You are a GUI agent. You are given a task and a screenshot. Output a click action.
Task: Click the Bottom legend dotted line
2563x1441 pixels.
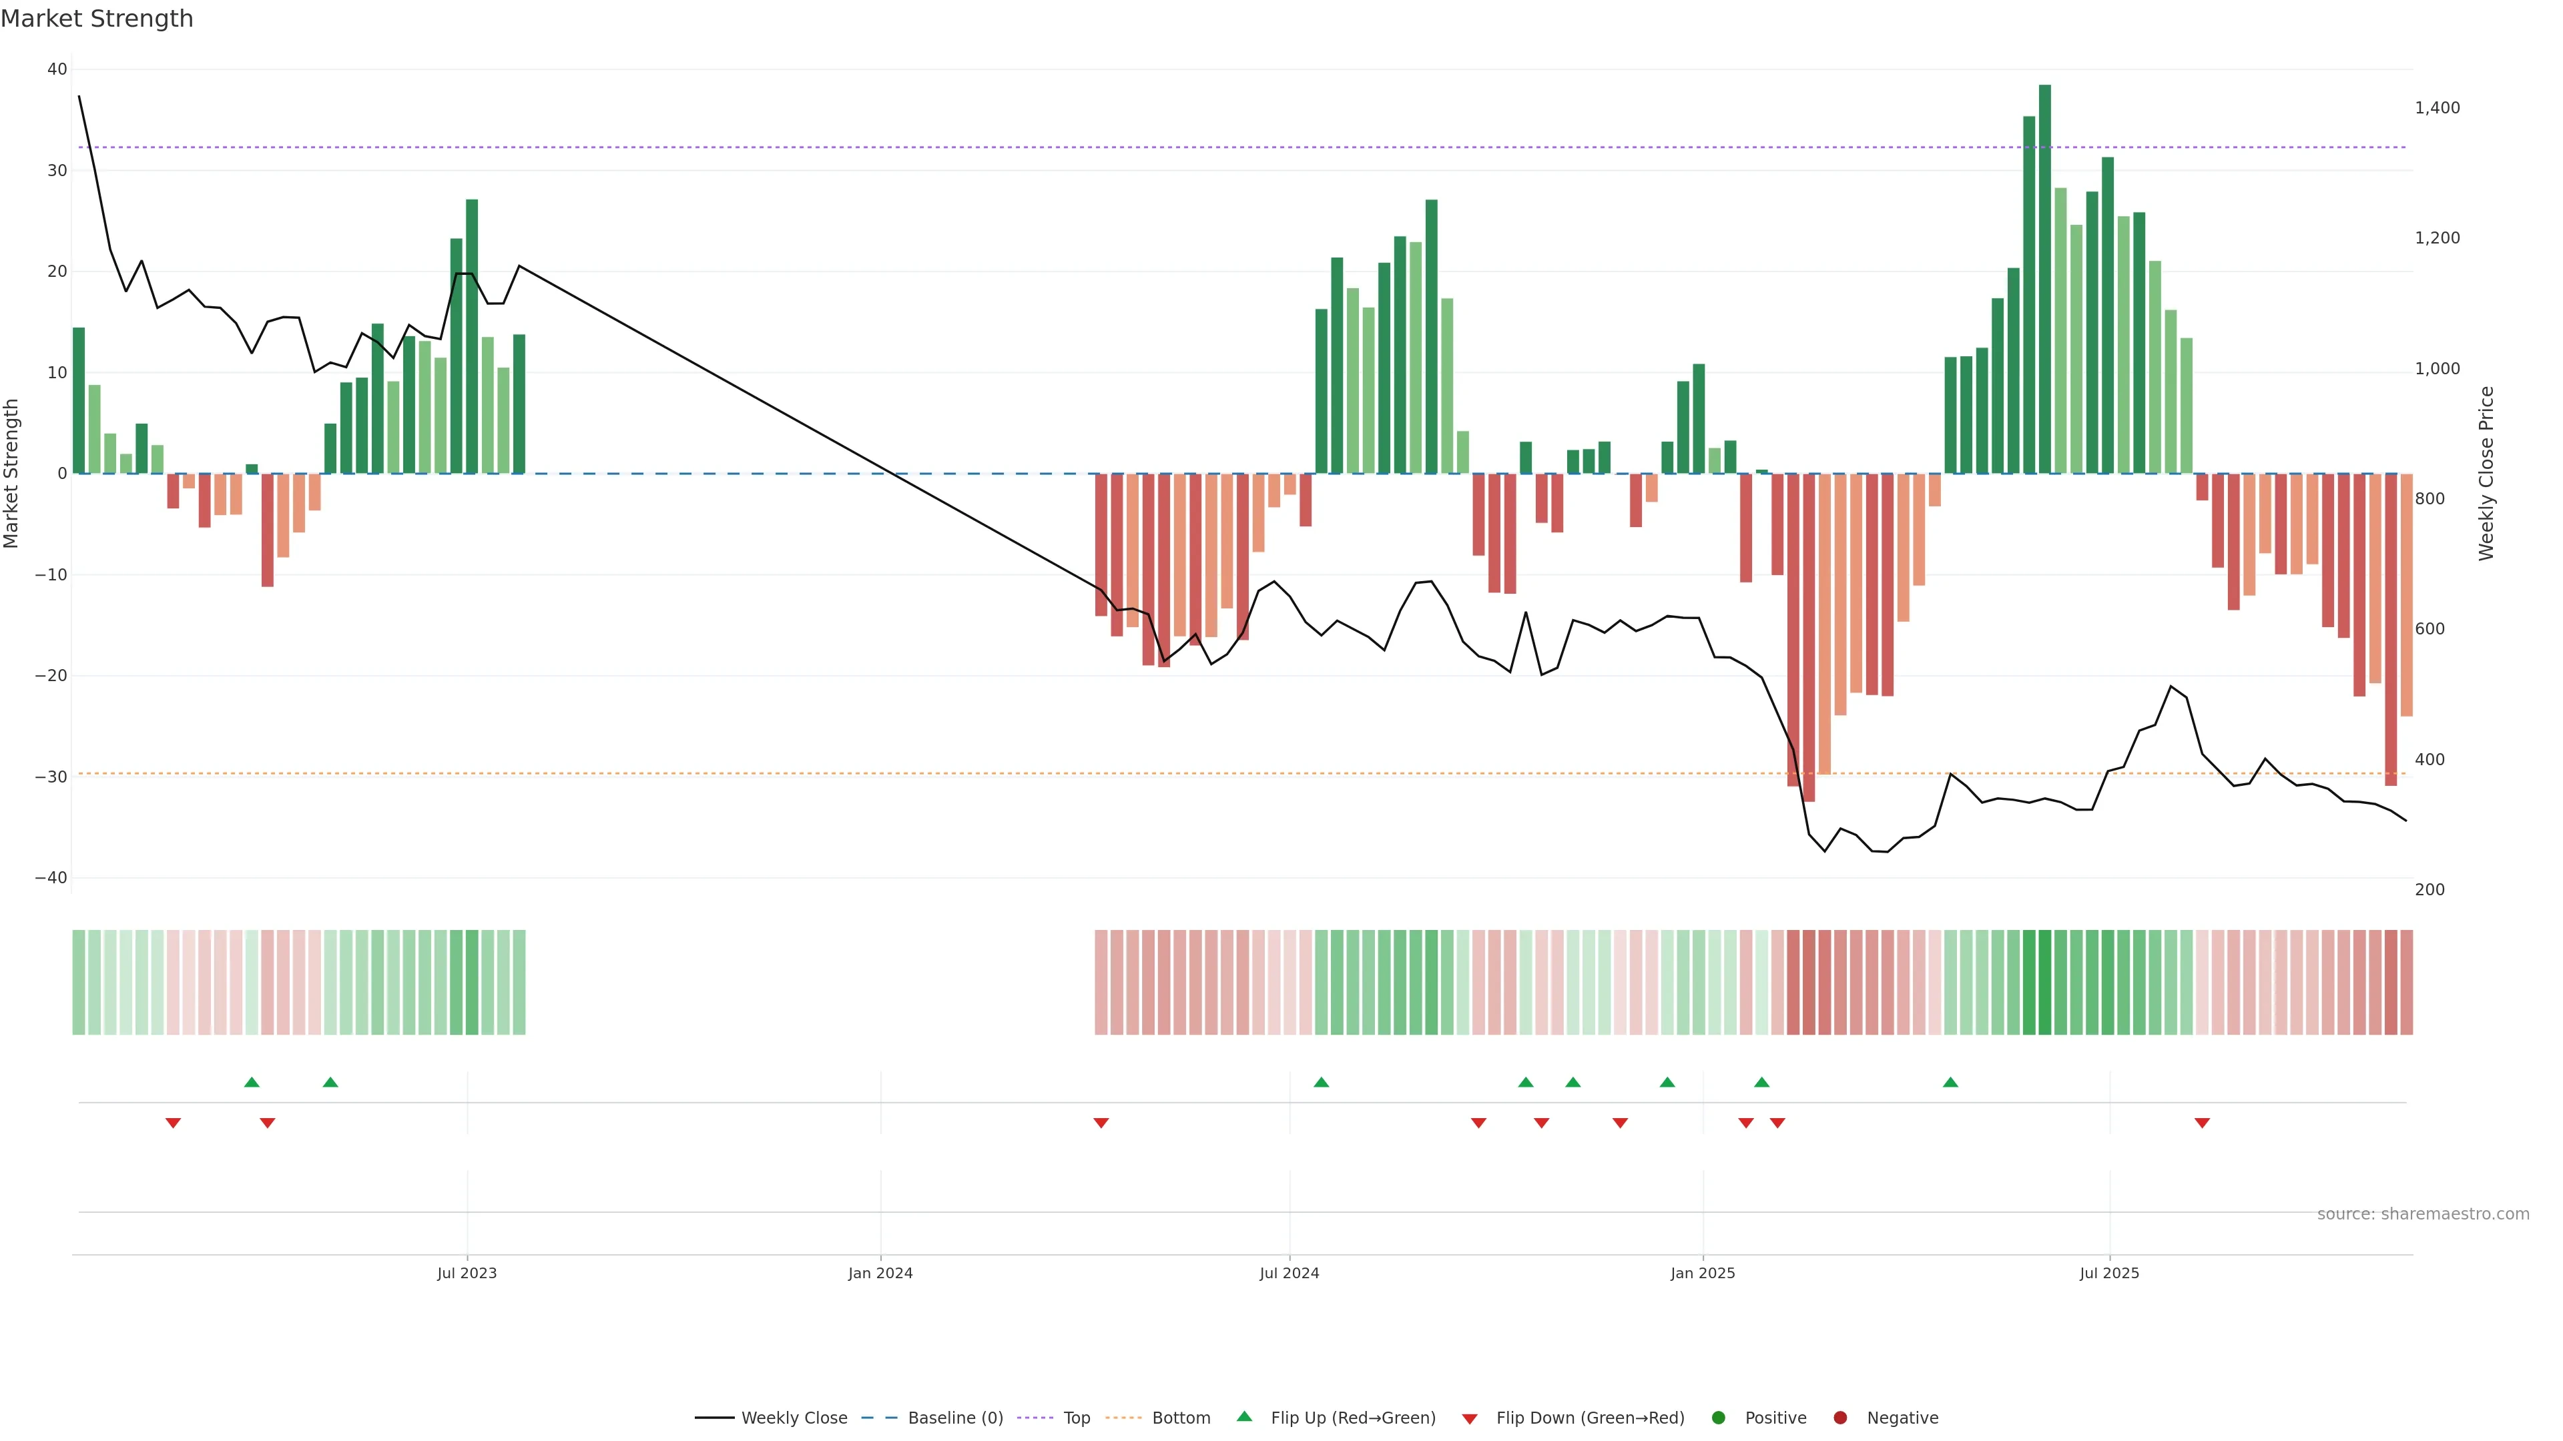pyautogui.click(x=1123, y=1417)
